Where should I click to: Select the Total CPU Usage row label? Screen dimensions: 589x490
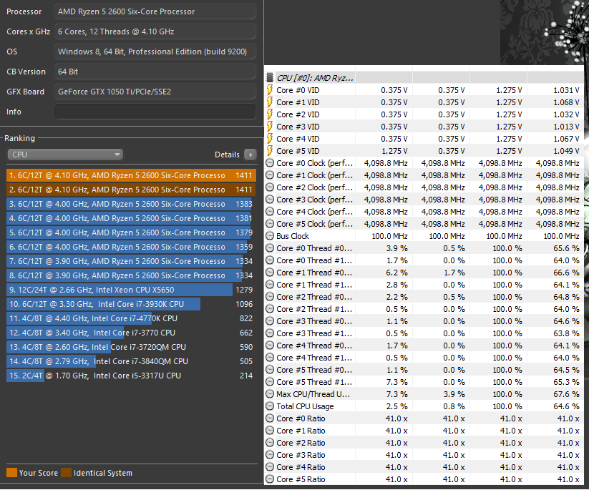pyautogui.click(x=305, y=406)
